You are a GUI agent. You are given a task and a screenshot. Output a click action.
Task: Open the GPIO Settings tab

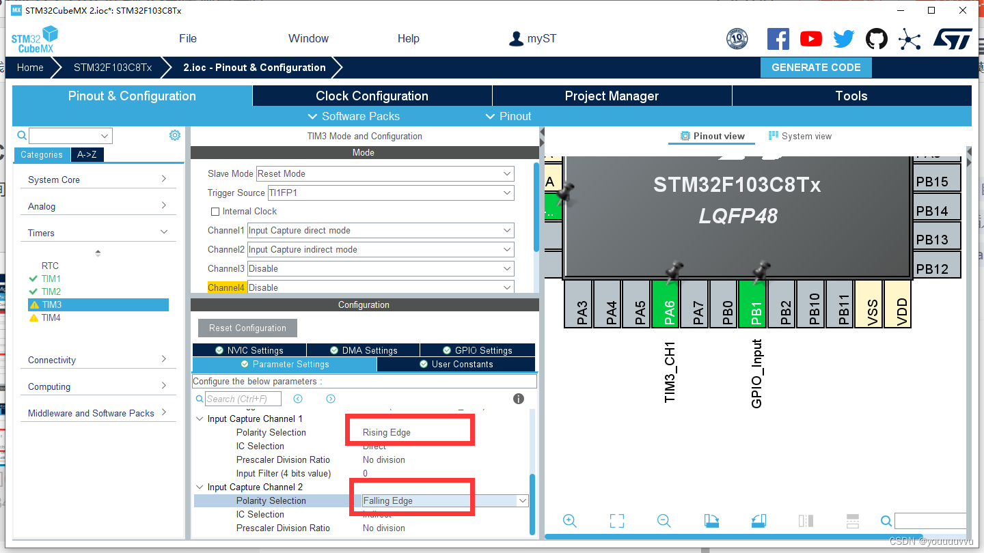tap(478, 350)
